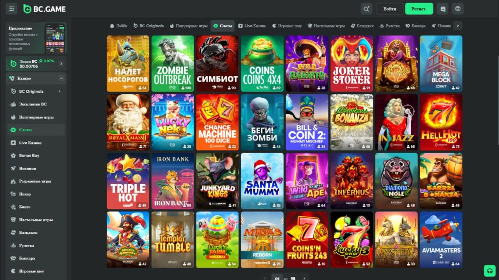Open the Joker Stoker game tile
Image resolution: width=499 pixels, height=280 pixels.
352,64
